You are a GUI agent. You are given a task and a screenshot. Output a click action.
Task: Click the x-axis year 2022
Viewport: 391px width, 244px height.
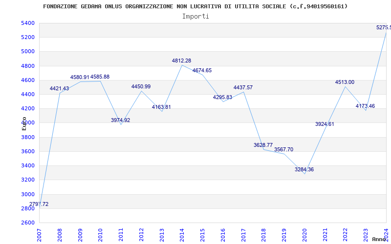click(x=345, y=235)
